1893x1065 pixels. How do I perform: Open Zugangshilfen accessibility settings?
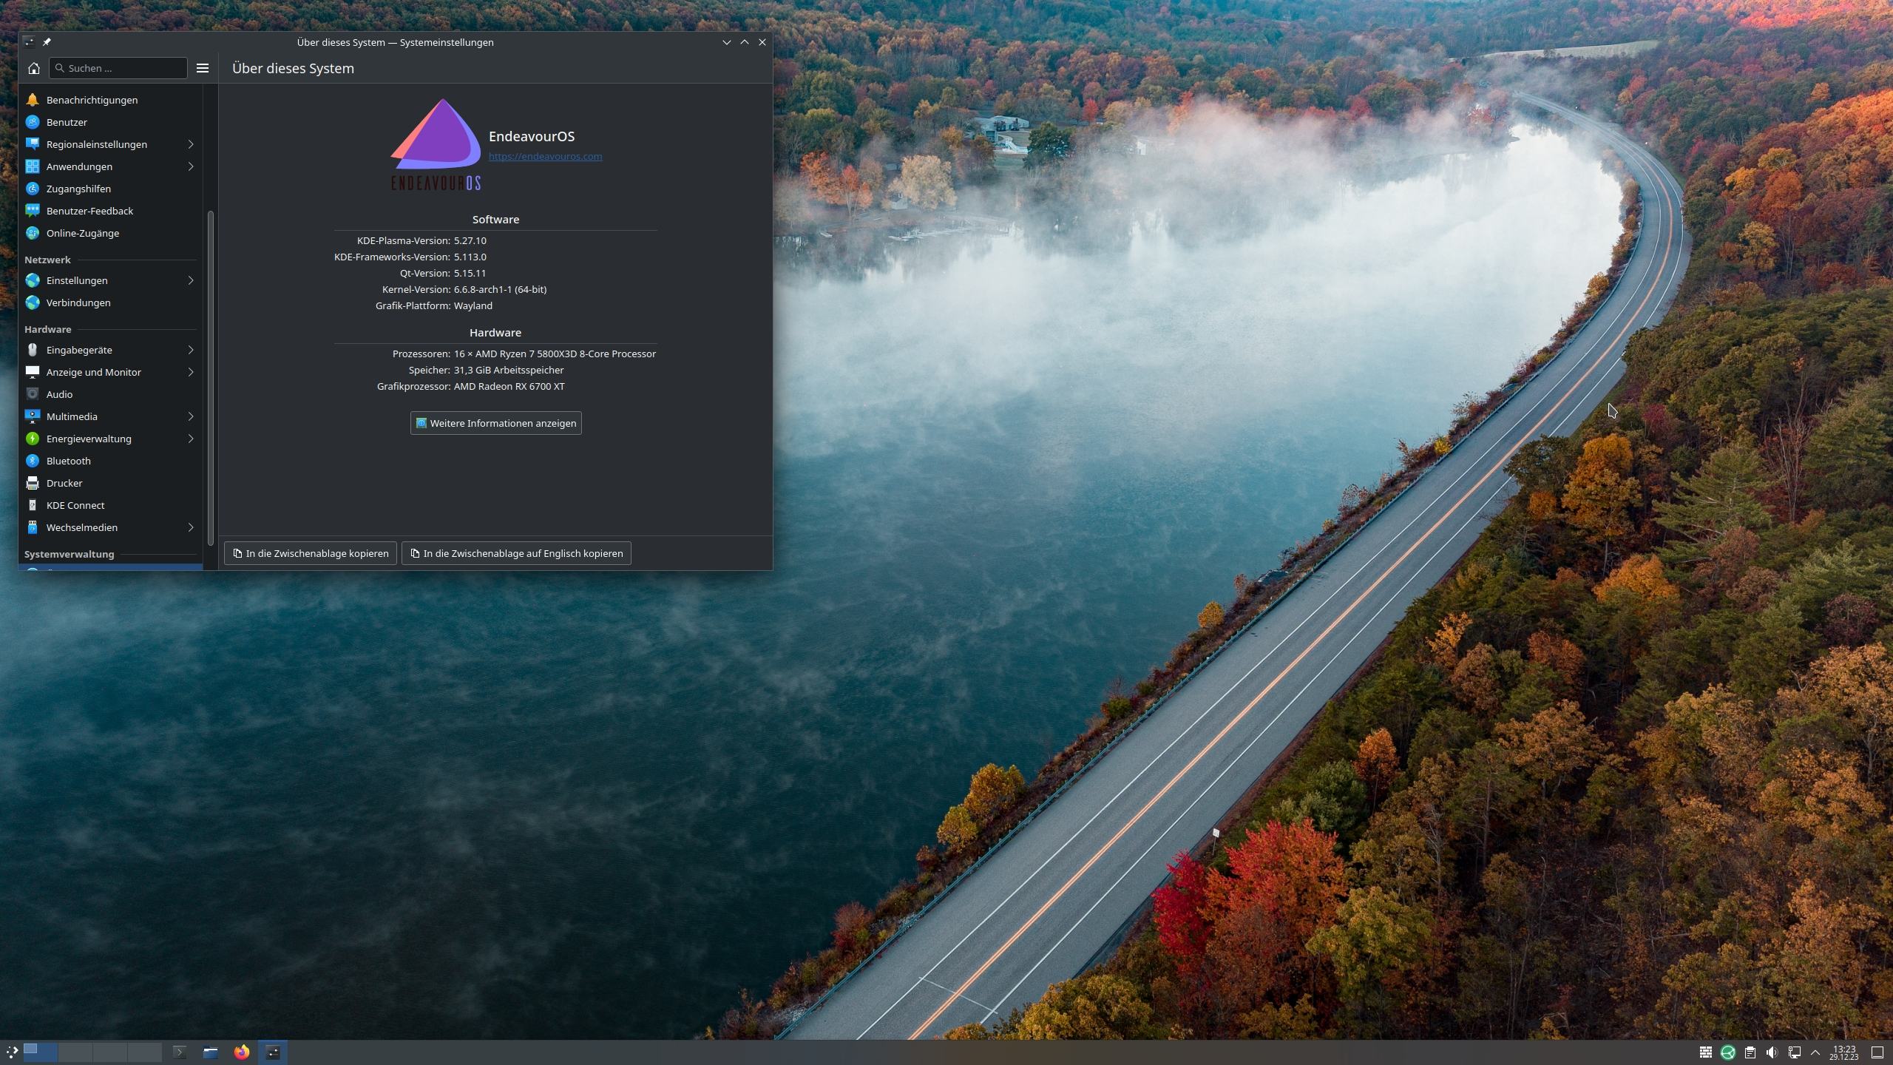(x=78, y=189)
